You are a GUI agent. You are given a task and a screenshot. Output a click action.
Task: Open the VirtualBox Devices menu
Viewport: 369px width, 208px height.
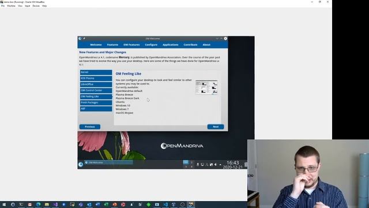tap(36, 6)
